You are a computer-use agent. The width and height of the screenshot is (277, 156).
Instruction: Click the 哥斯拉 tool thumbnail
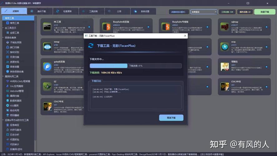pyautogui.click(x=225, y=67)
